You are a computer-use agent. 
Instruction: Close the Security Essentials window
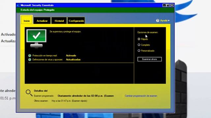(x=172, y=5)
